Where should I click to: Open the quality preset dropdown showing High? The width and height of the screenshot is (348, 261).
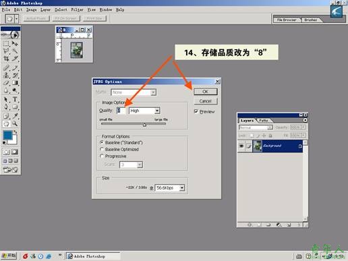click(x=157, y=111)
